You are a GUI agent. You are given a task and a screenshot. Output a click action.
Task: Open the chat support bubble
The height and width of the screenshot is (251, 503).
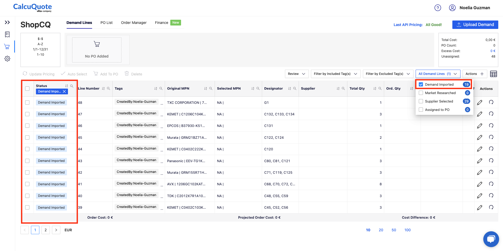pyautogui.click(x=491, y=239)
